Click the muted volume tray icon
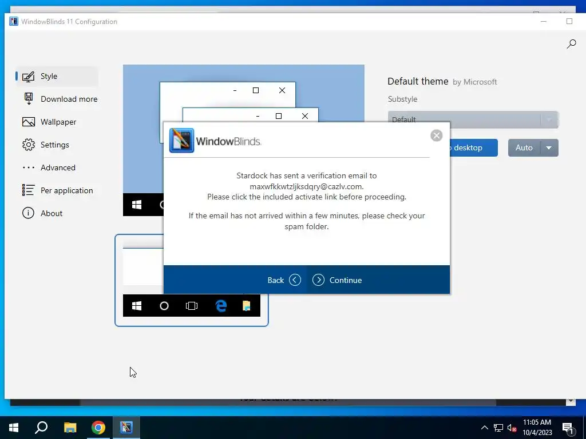This screenshot has width=586, height=439. [x=512, y=428]
